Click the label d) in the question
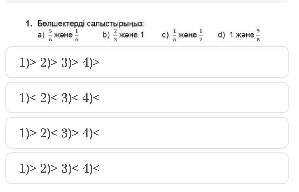 coord(221,35)
